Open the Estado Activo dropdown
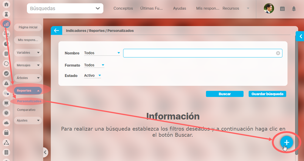This screenshot has width=304, height=161. [x=93, y=76]
